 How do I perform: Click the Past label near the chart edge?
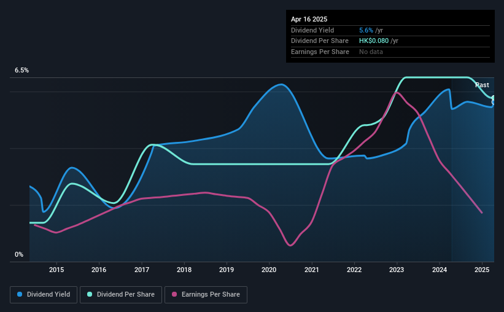click(482, 85)
